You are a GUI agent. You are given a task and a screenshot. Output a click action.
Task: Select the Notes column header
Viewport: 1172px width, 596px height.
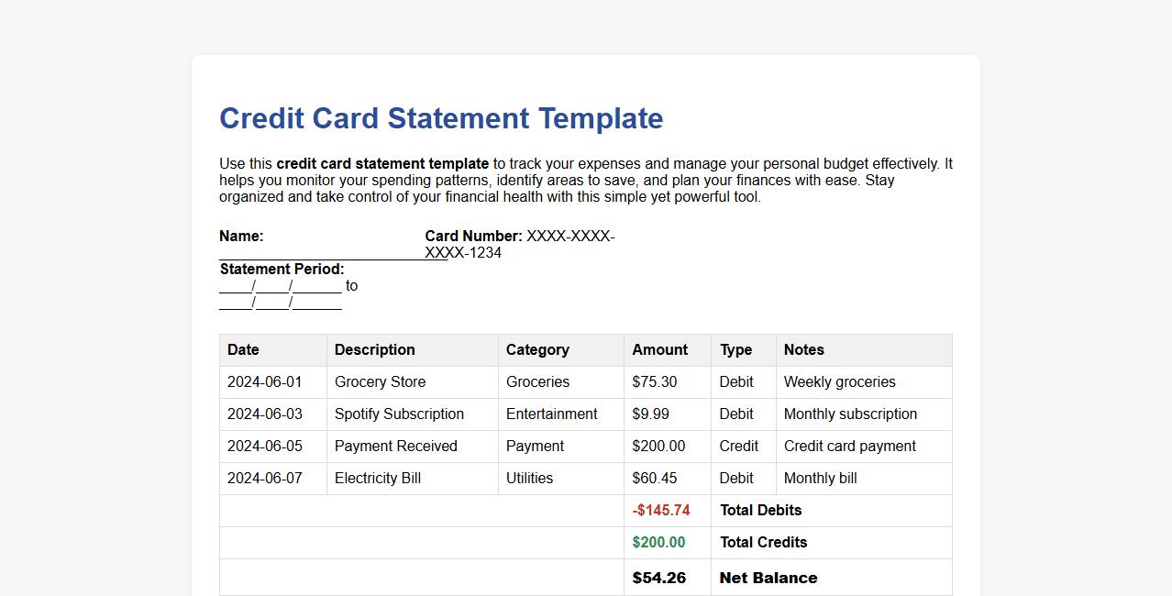pos(803,349)
